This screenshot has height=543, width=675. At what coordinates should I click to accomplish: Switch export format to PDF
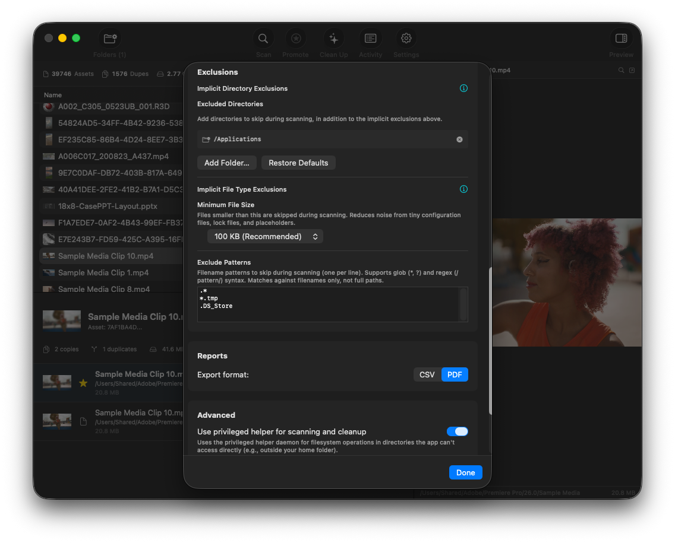(454, 374)
